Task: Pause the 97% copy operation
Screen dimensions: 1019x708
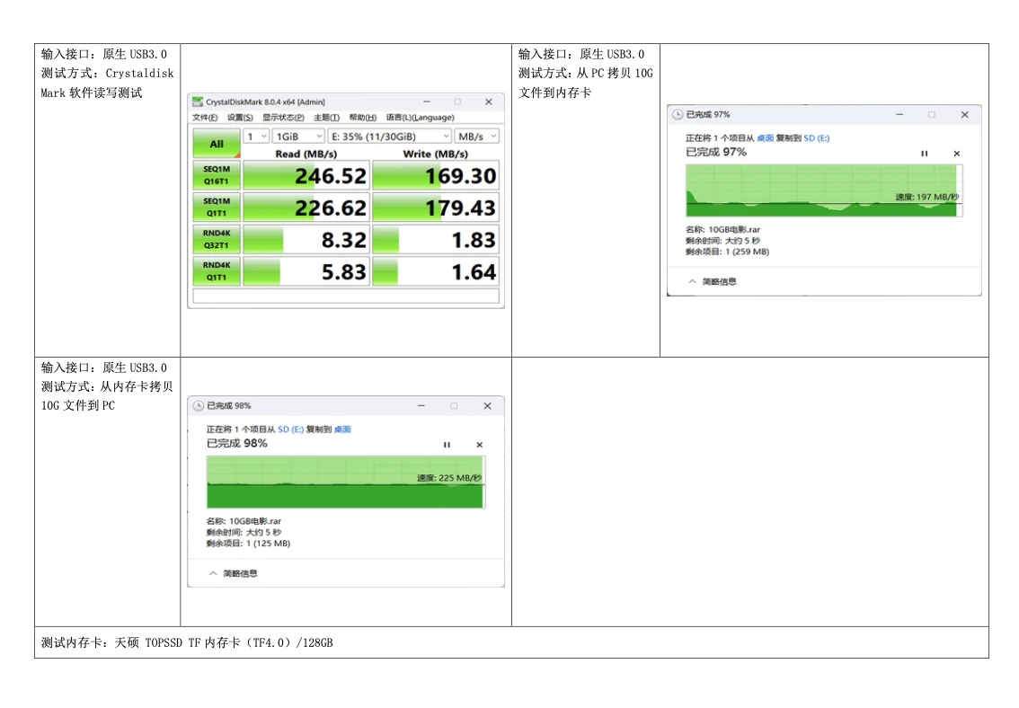Action: pos(924,154)
